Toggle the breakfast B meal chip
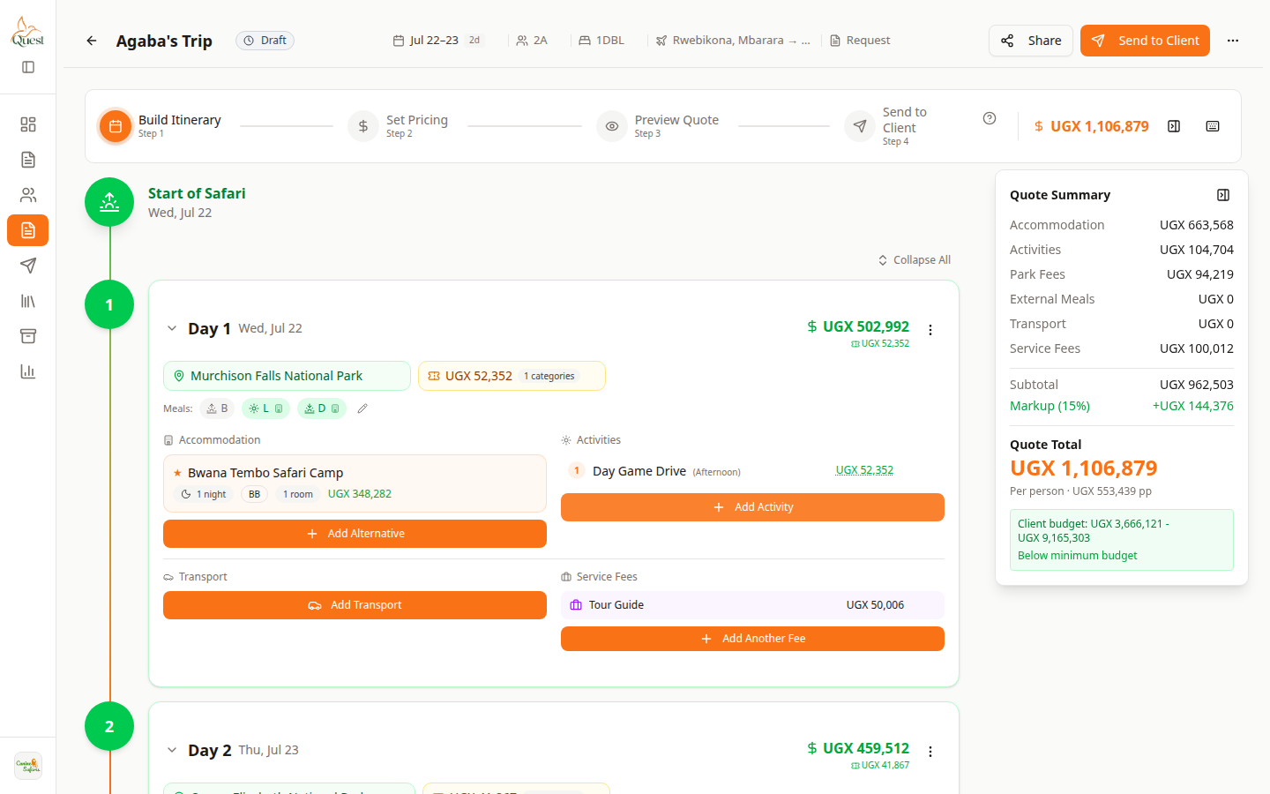 [217, 408]
